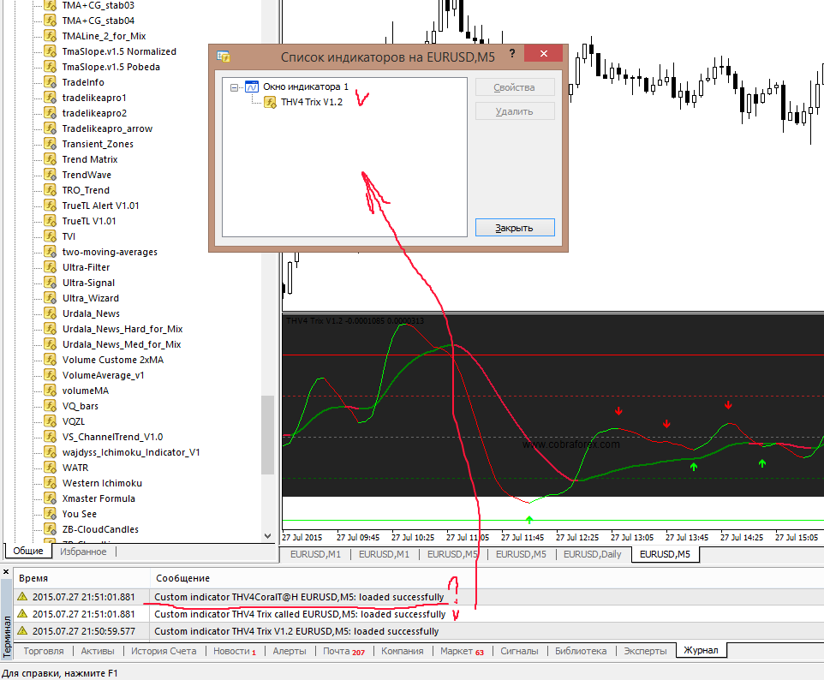The width and height of the screenshot is (824, 680).
Task: Click the ZB-CloudCandles indicator icon
Action: point(50,528)
